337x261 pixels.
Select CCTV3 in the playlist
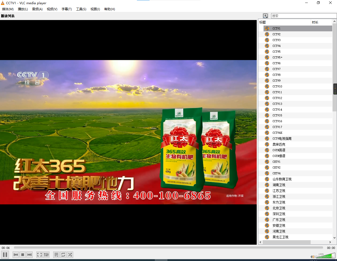coord(298,40)
